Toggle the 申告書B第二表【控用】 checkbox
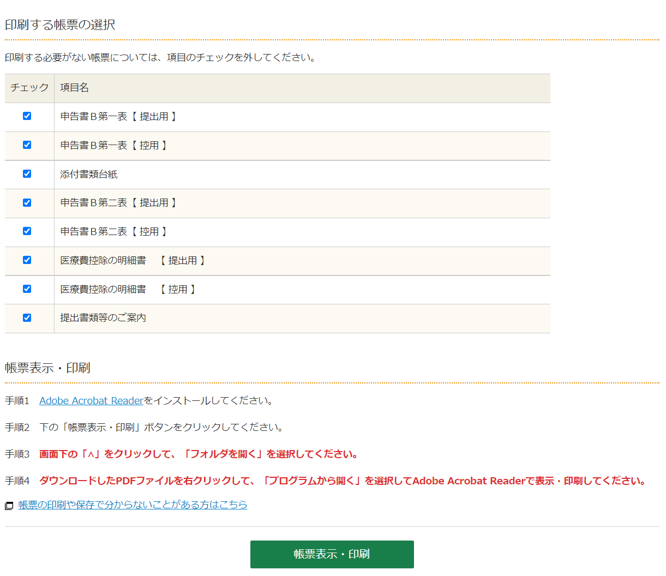This screenshot has width=666, height=576. (x=27, y=231)
